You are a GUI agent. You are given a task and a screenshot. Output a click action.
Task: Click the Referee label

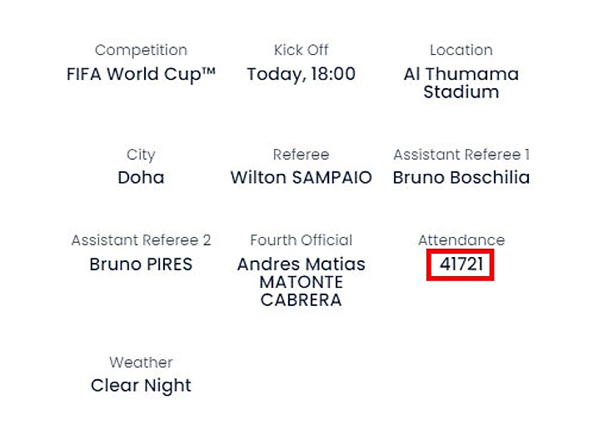point(301,154)
